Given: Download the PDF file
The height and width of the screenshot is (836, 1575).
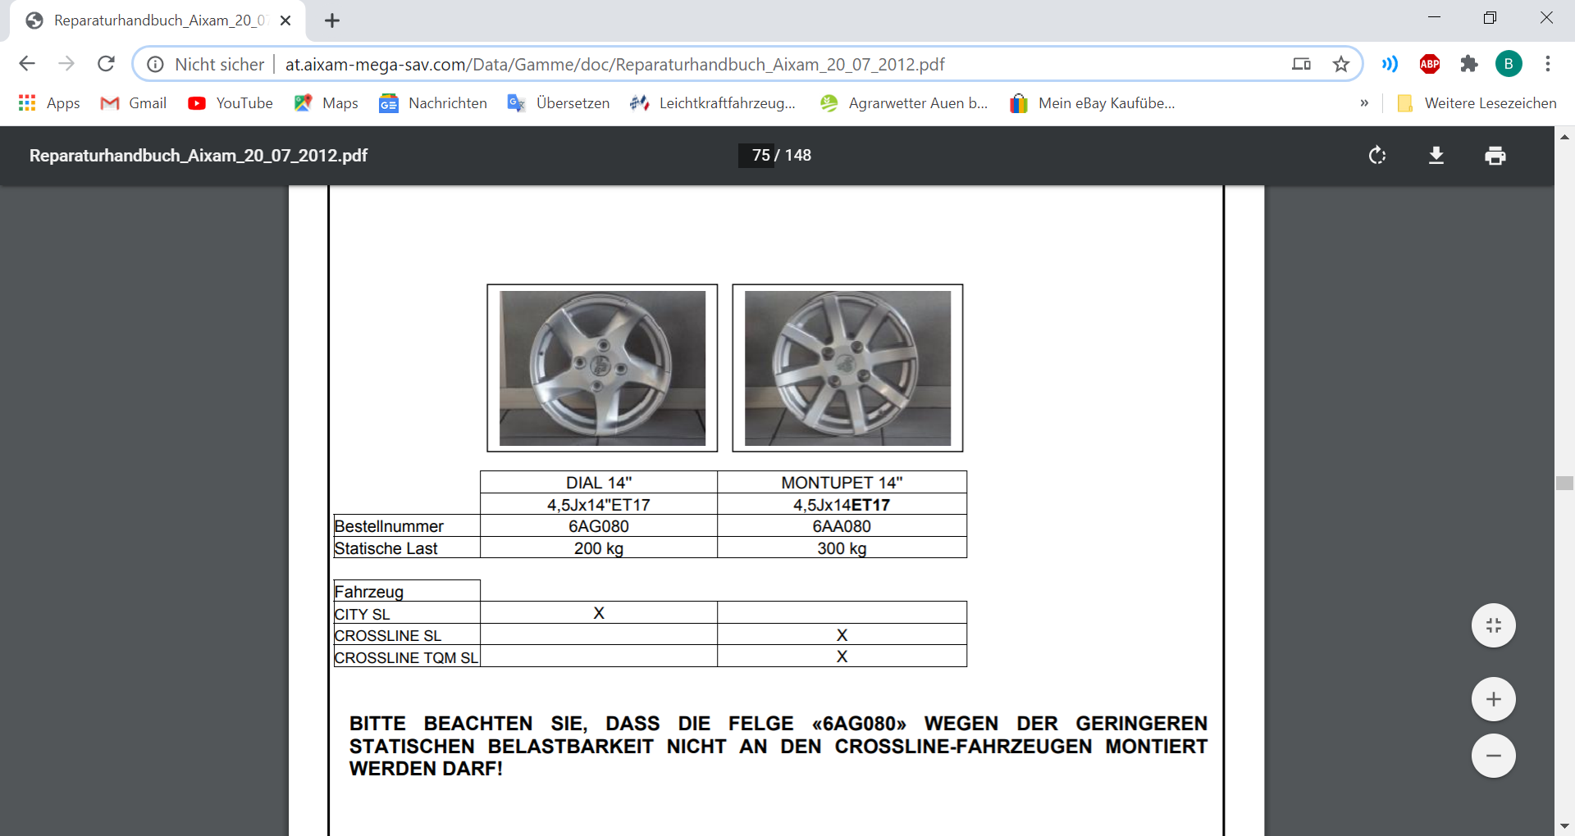Looking at the screenshot, I should coord(1436,156).
